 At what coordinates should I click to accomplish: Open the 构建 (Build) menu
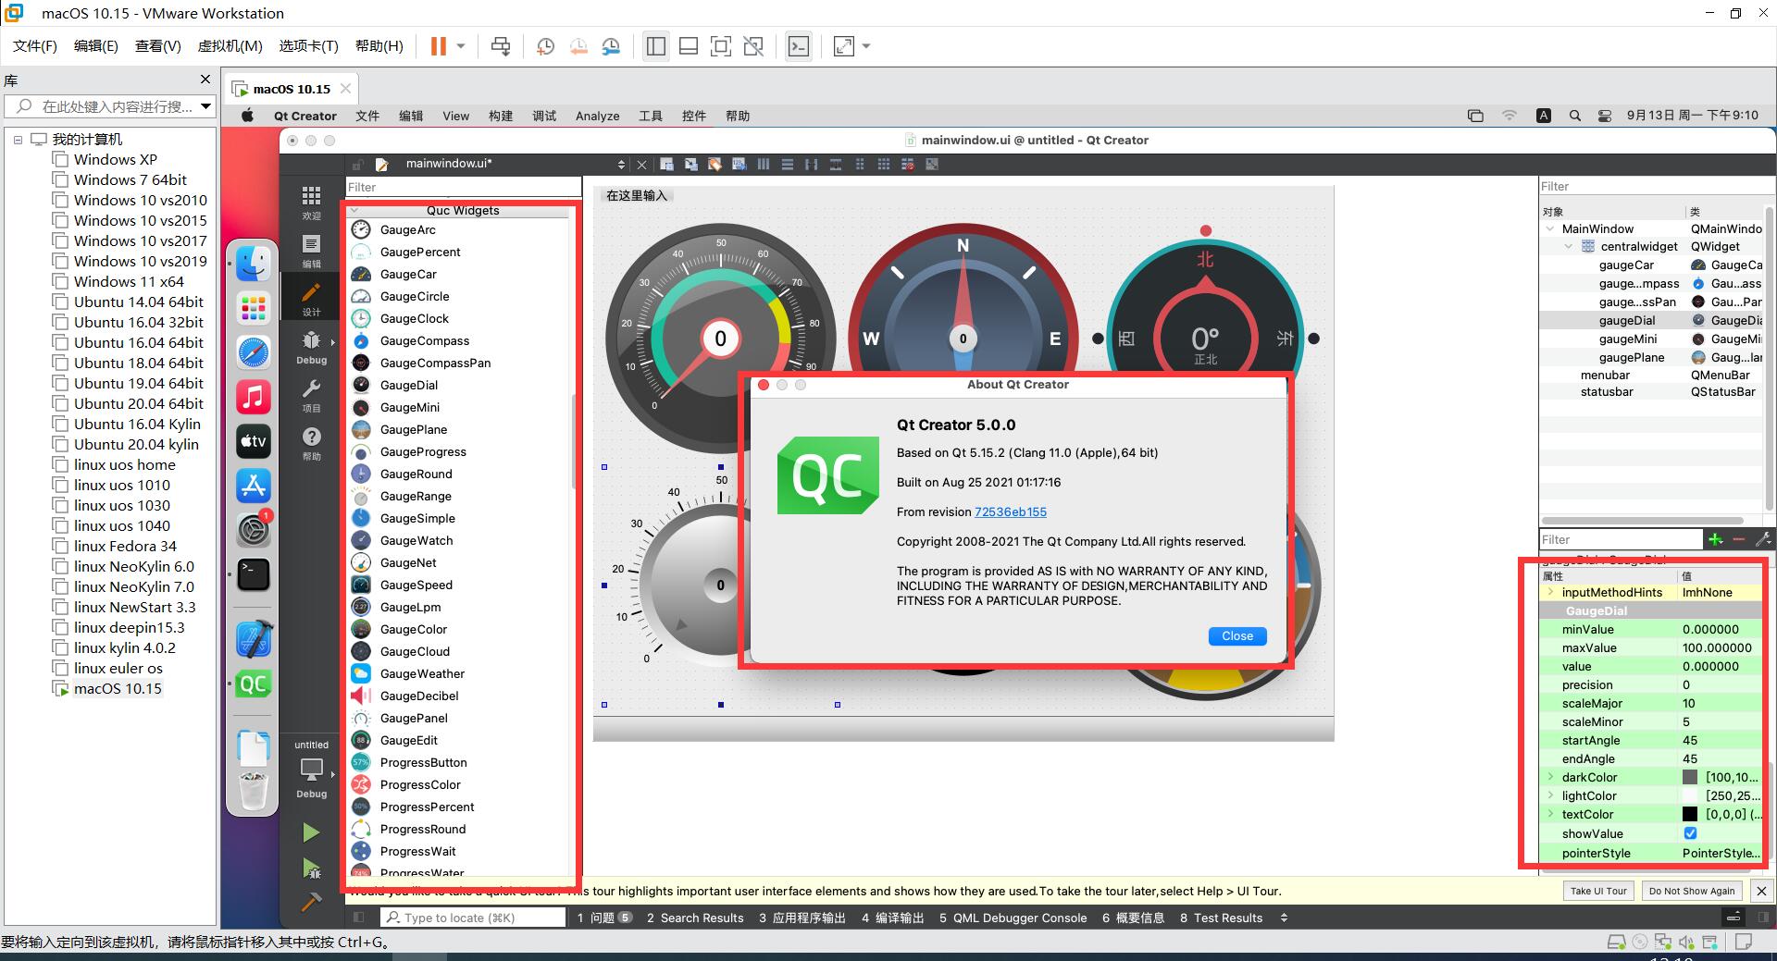(501, 116)
